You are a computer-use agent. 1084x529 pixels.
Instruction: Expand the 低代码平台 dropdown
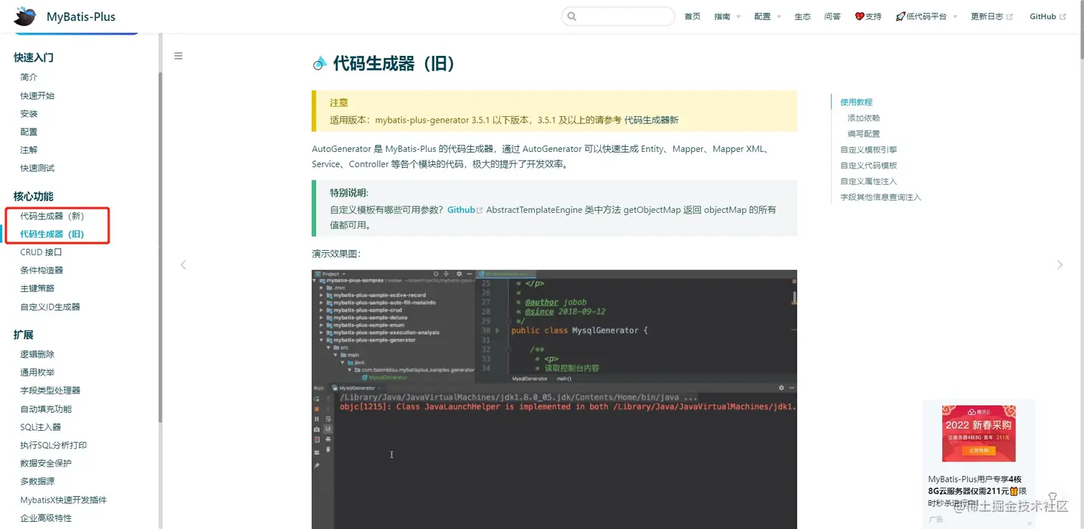point(926,16)
